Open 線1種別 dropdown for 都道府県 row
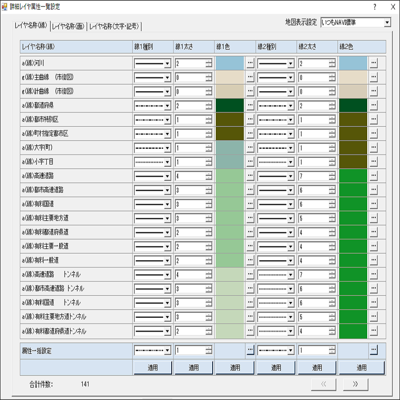Image resolution: width=400 pixels, height=400 pixels. pos(168,105)
